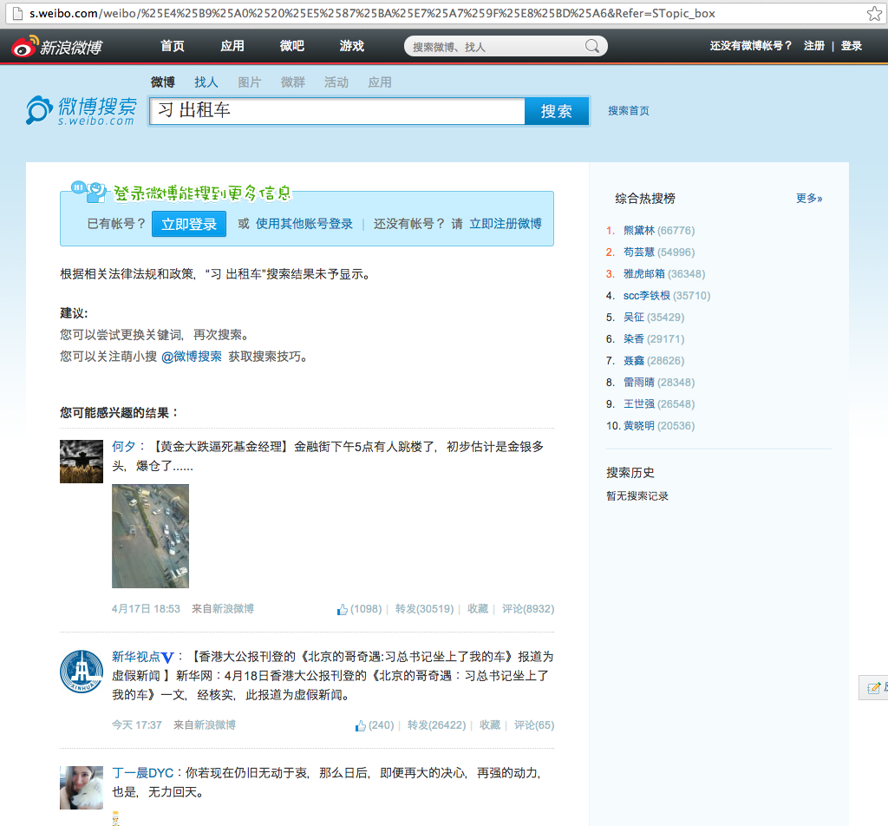
Task: Open the 搜索首页 link
Action: [x=629, y=111]
